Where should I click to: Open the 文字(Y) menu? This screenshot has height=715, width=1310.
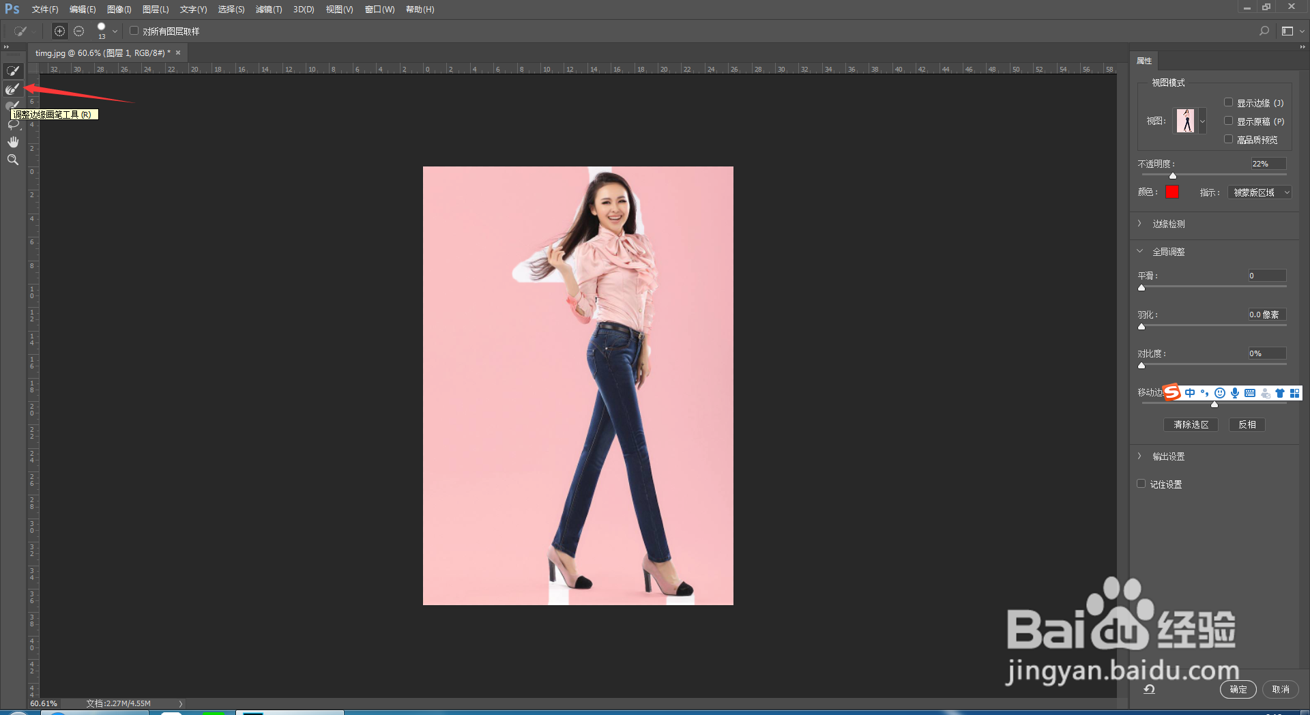(193, 10)
